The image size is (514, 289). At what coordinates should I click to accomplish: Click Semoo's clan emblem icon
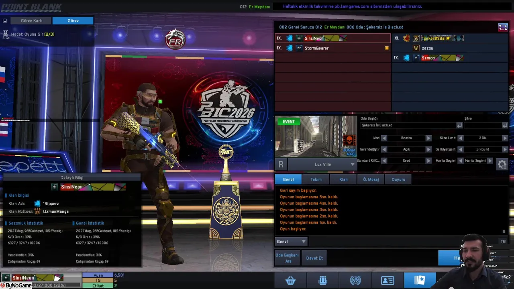(x=406, y=58)
